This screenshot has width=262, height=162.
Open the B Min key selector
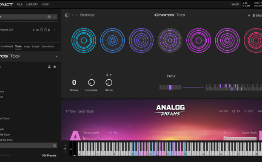pos(257,15)
